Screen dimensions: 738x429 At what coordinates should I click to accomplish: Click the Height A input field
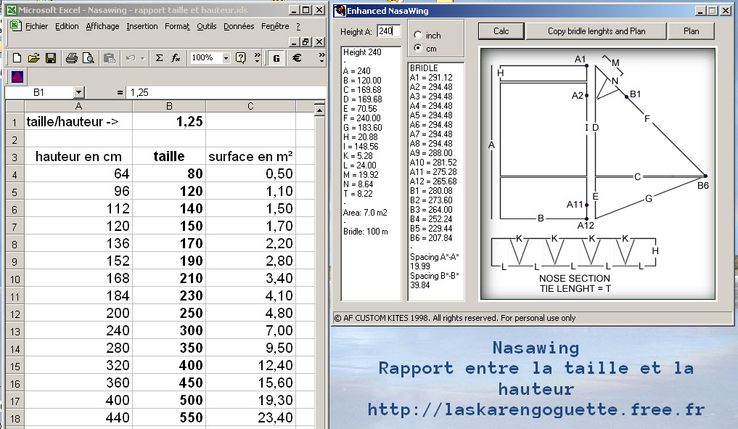(388, 31)
